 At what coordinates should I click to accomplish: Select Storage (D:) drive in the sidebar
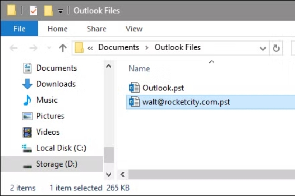(x=56, y=164)
